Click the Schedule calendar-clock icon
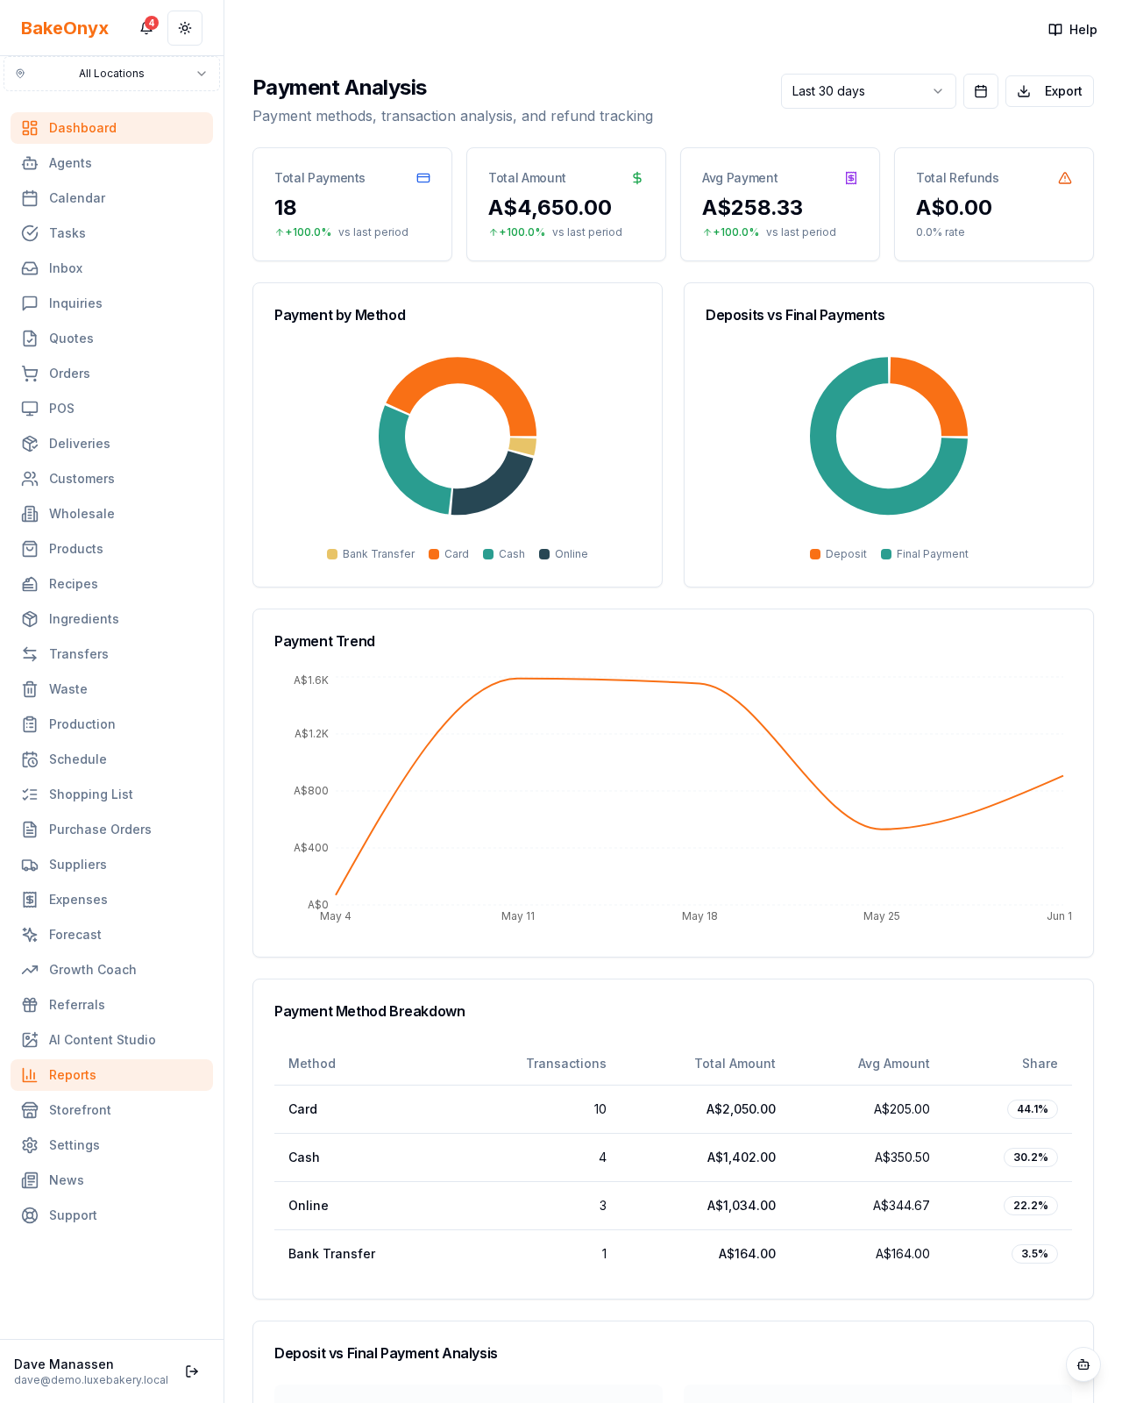The image size is (1122, 1403). pyautogui.click(x=30, y=759)
